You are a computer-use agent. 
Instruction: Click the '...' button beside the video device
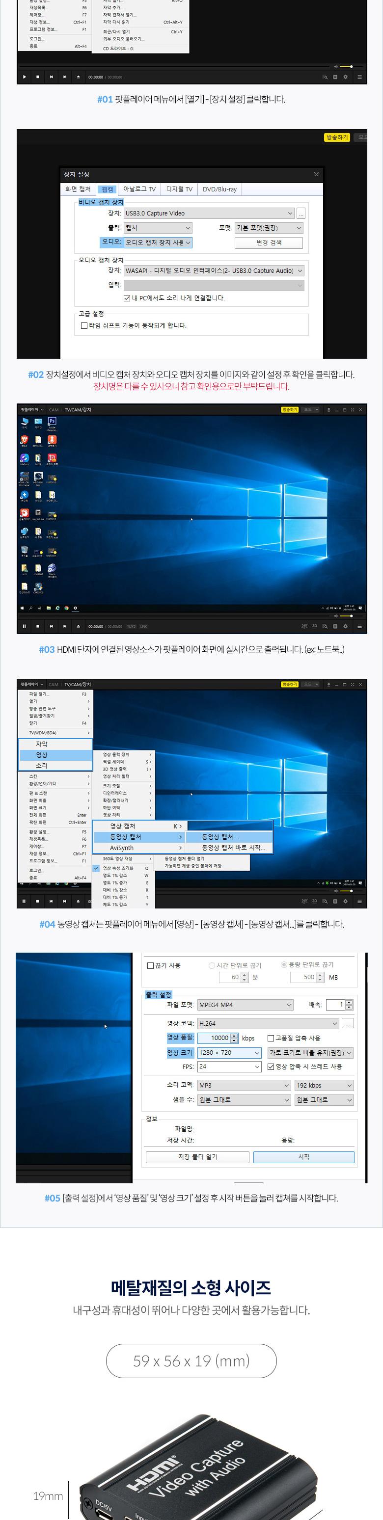click(301, 213)
